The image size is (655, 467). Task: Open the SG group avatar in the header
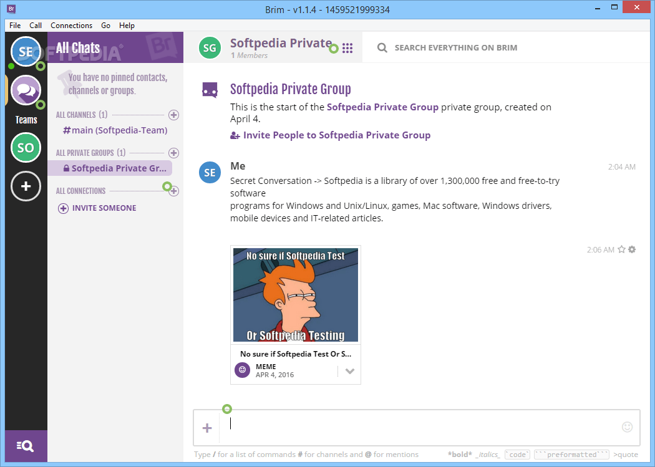[210, 48]
